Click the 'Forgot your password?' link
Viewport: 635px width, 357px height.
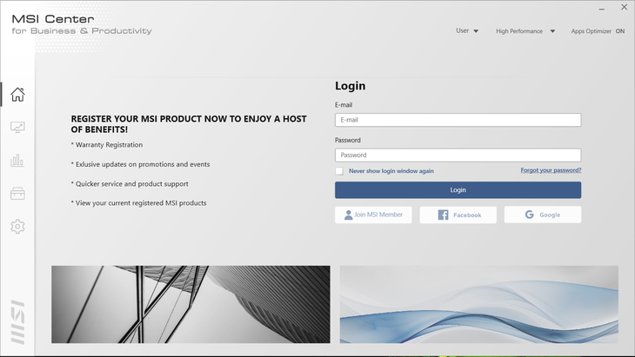coord(551,170)
